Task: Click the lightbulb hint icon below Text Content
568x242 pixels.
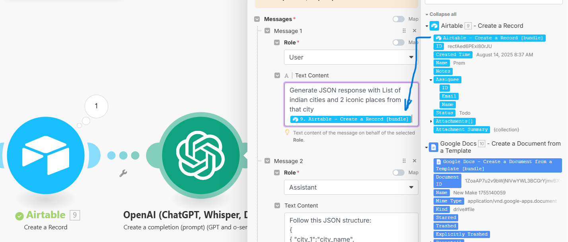Action: click(287, 133)
